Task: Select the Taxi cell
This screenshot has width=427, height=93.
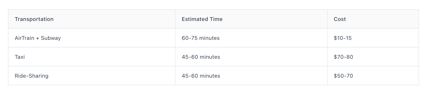Action: (92, 57)
